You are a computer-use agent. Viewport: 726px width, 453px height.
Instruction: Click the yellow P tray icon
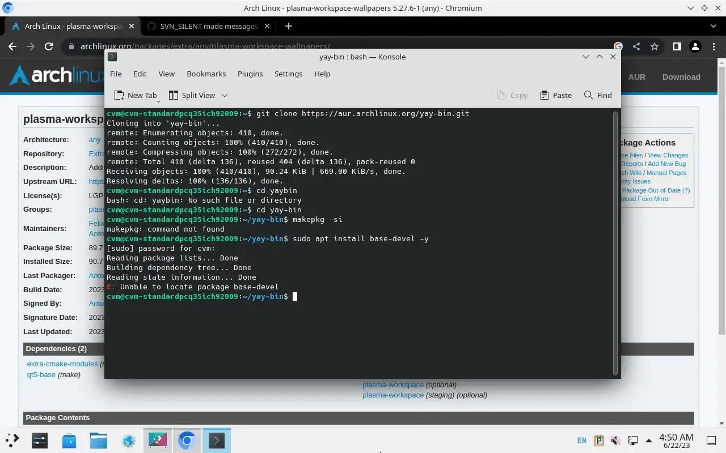click(x=599, y=440)
